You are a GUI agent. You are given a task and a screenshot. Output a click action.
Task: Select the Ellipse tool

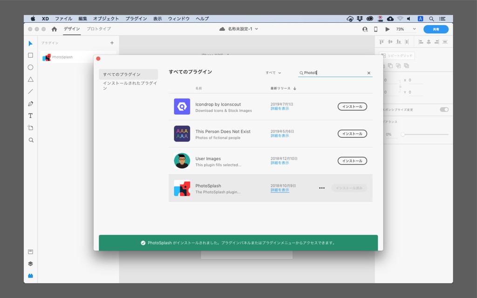pos(30,68)
